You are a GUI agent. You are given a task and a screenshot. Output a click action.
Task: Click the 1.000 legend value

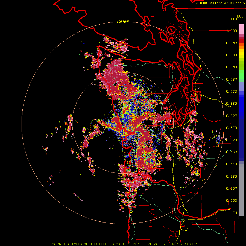point(232,31)
